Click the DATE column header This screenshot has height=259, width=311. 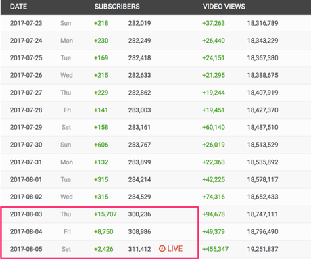tap(18, 7)
